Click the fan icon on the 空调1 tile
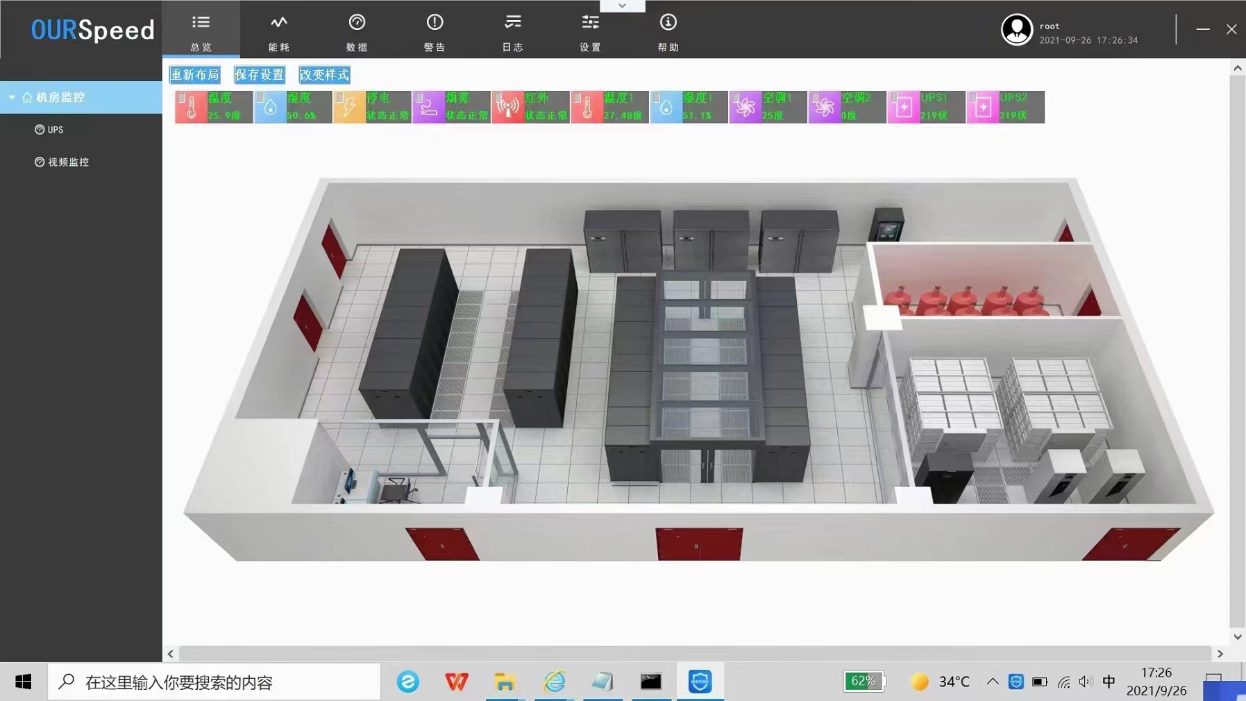 click(745, 108)
